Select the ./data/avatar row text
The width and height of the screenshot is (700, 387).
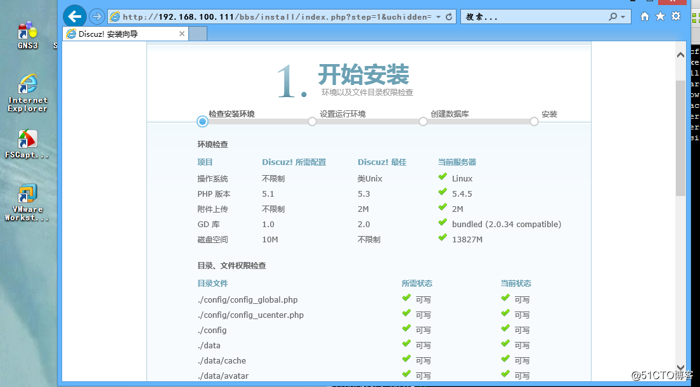click(223, 376)
